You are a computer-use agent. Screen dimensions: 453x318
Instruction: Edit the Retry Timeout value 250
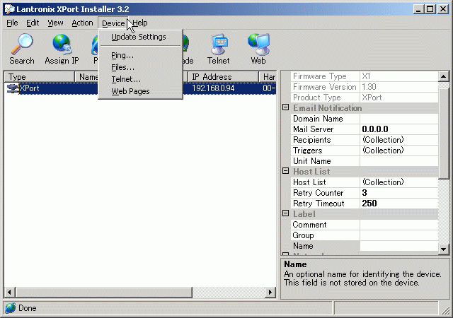tap(399, 204)
